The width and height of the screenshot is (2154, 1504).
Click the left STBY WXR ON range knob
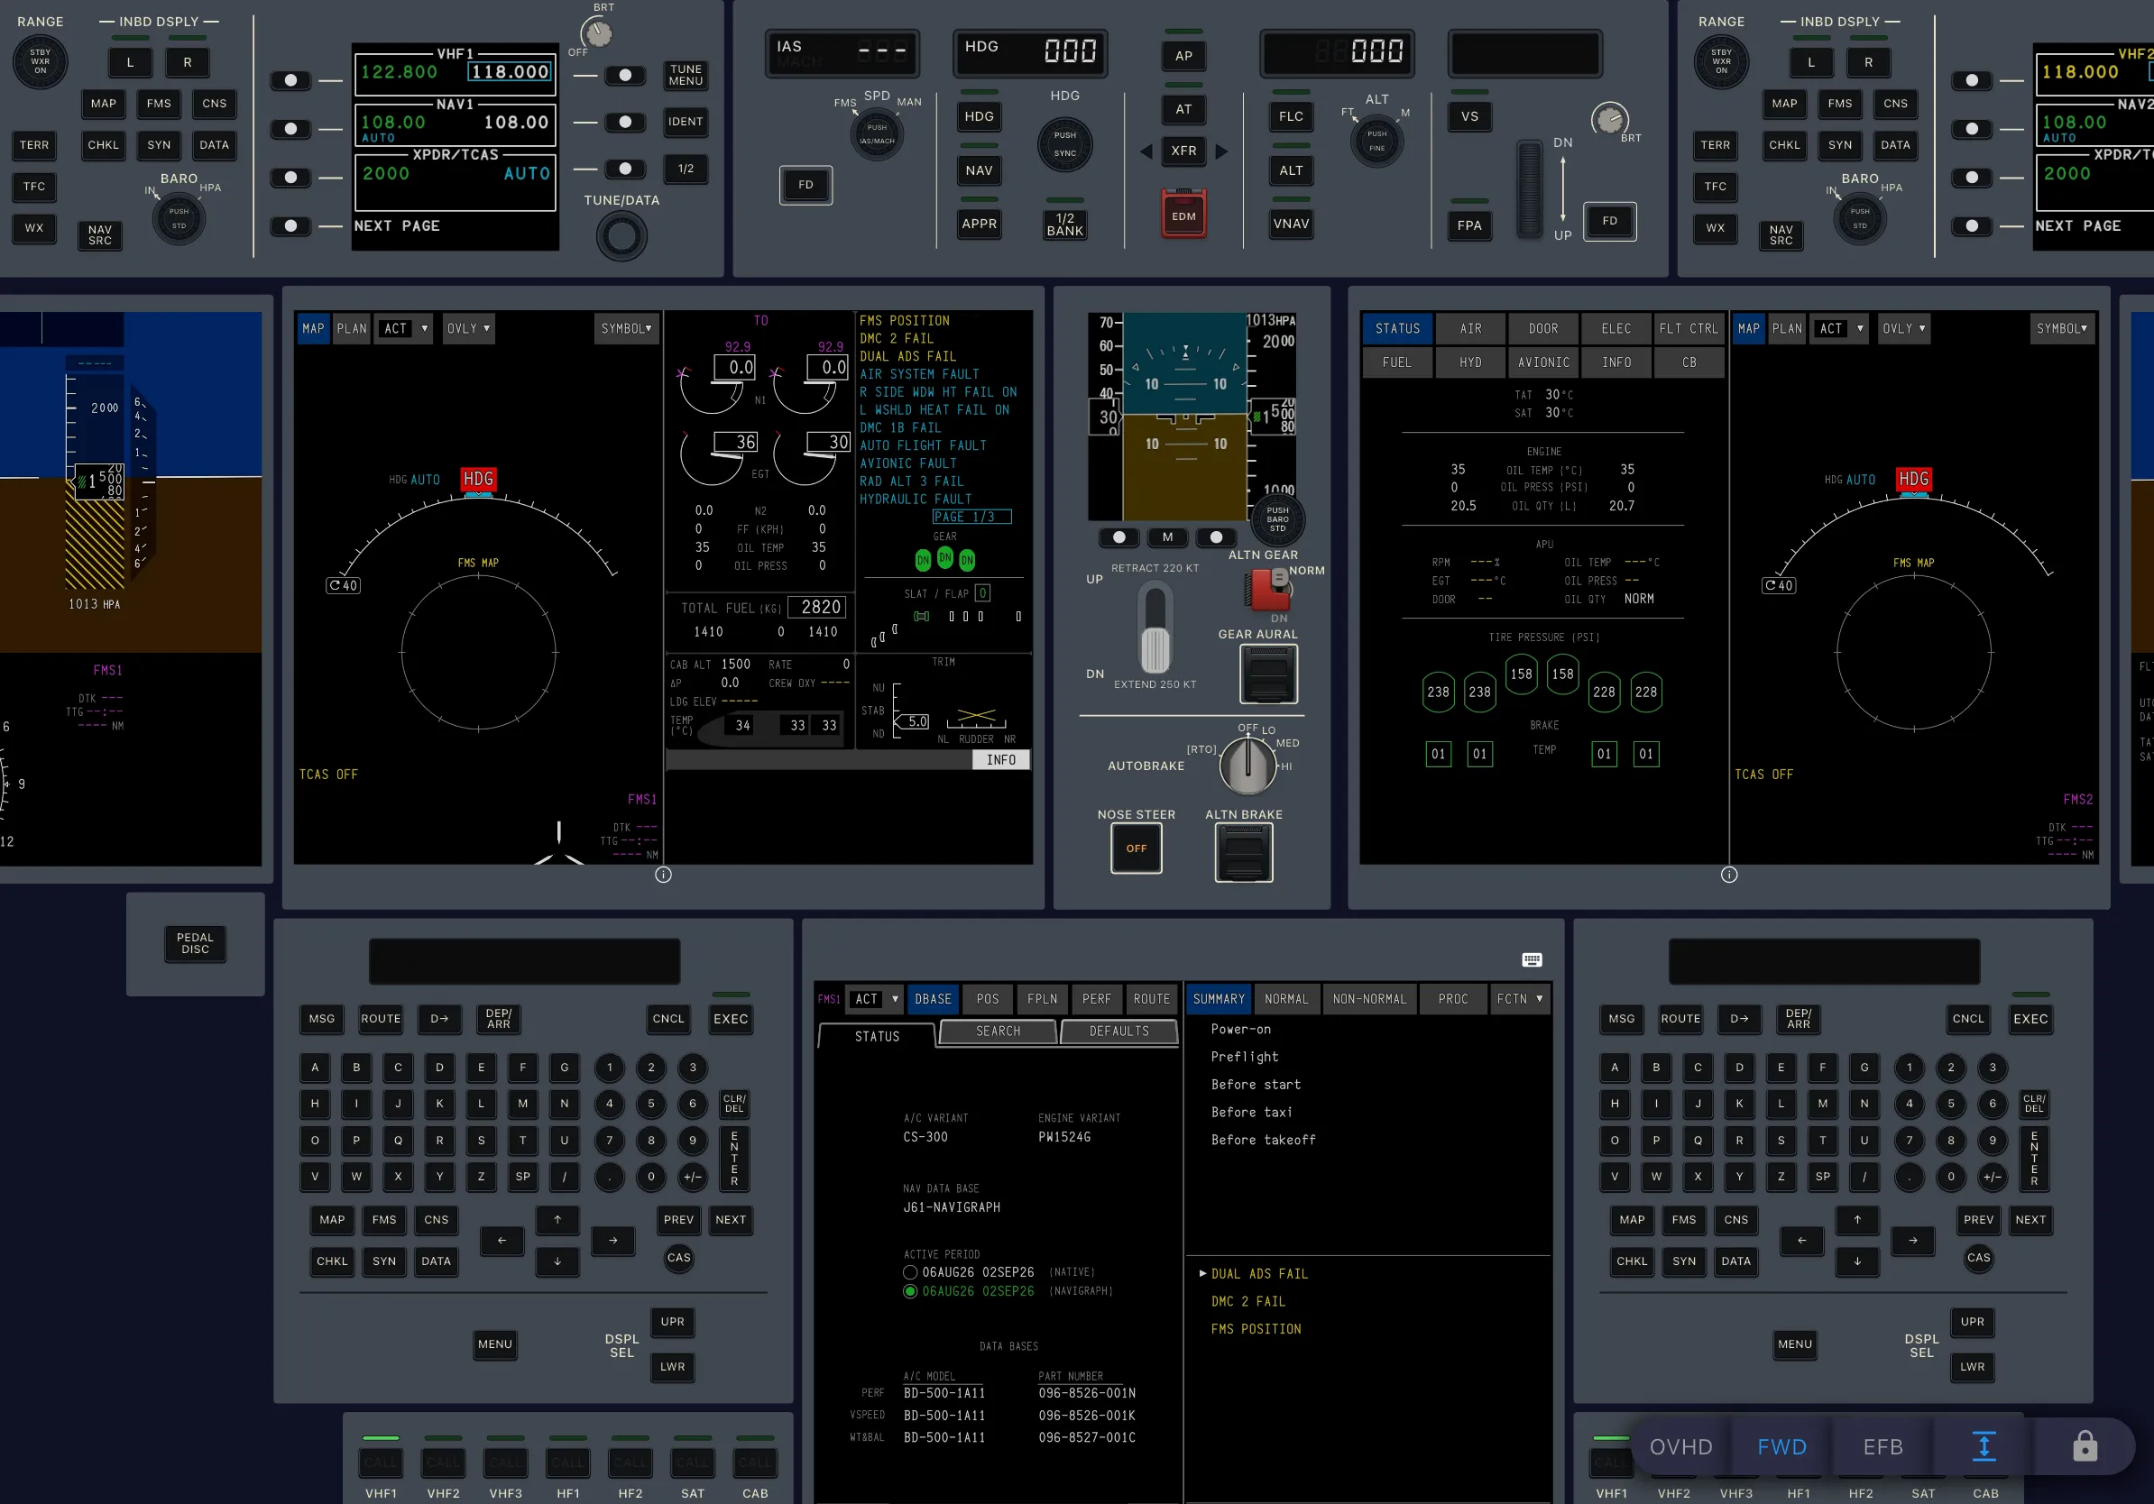point(41,62)
